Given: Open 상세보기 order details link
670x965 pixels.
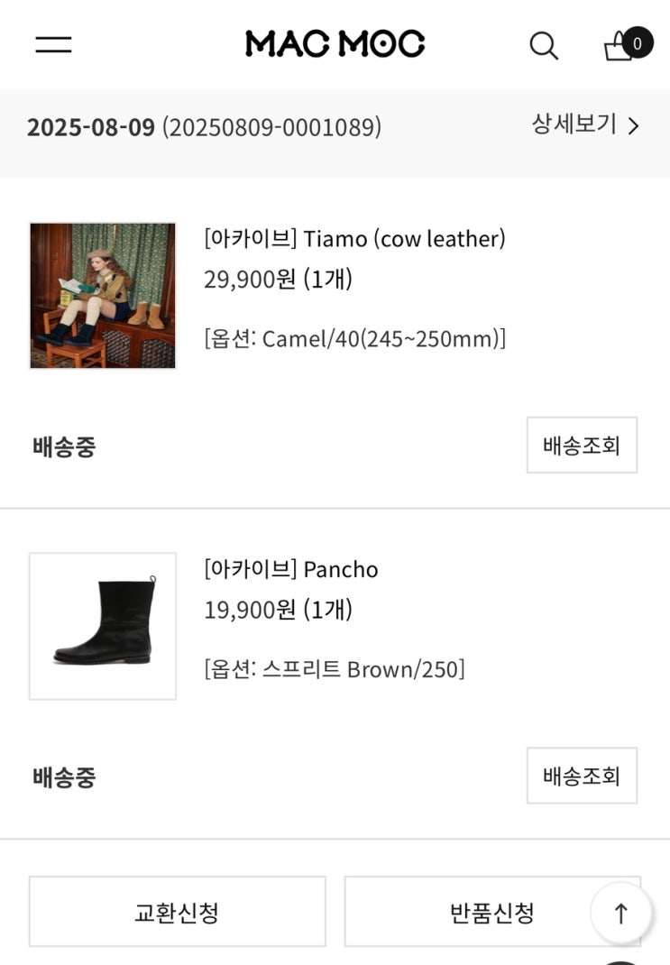Looking at the screenshot, I should [585, 125].
